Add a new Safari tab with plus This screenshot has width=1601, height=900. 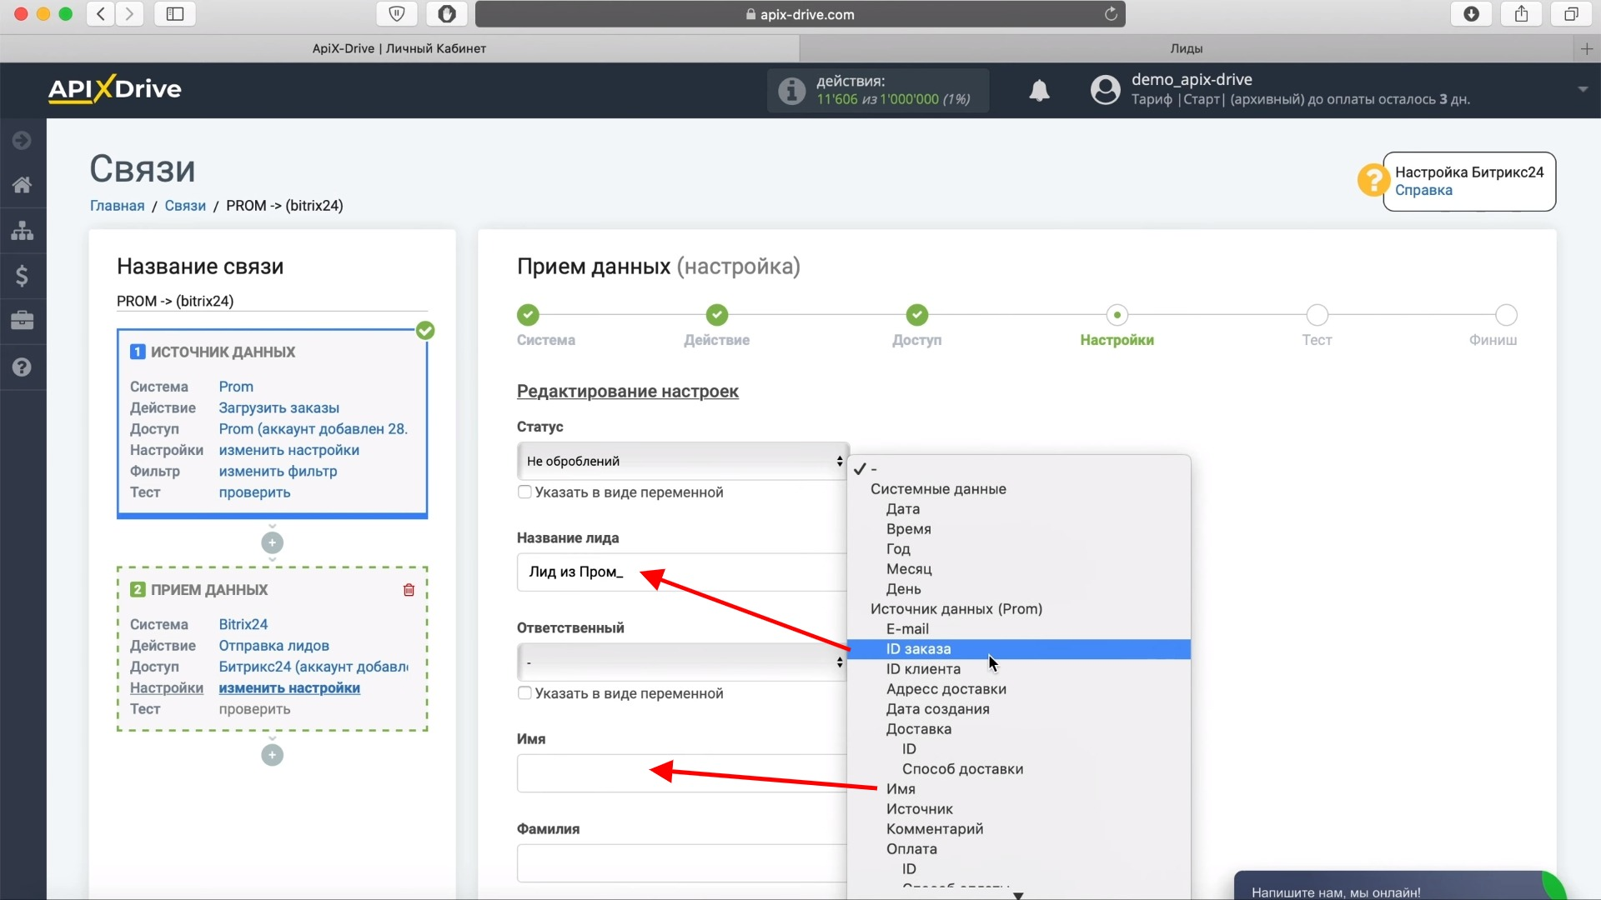[x=1587, y=49]
